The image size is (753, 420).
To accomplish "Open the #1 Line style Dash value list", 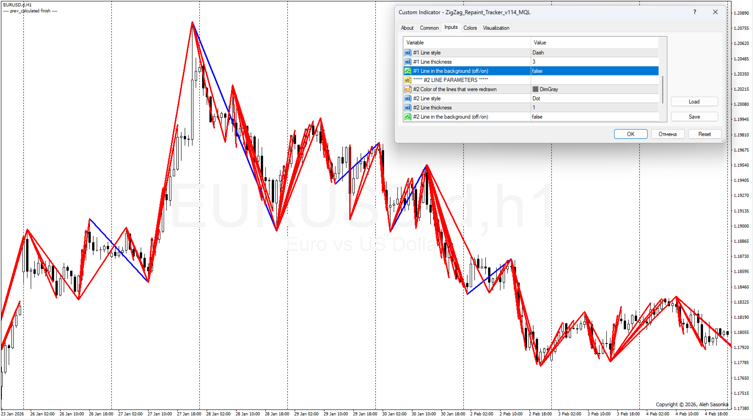I will click(x=594, y=53).
